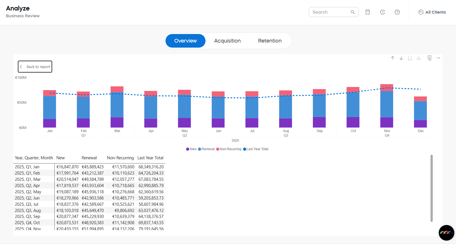
Task: Expand all down one hierarchy level
Action: point(419,58)
